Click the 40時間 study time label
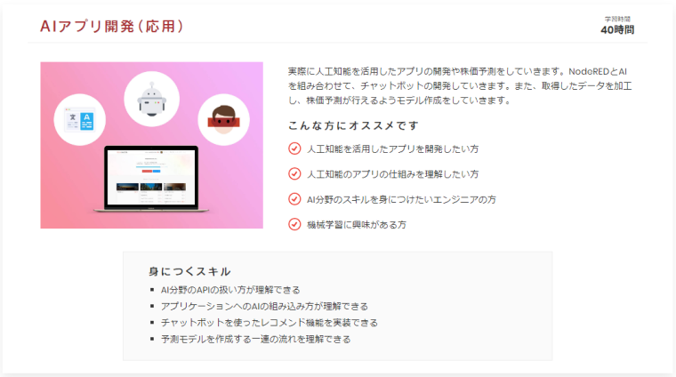This screenshot has width=676, height=377. [617, 30]
